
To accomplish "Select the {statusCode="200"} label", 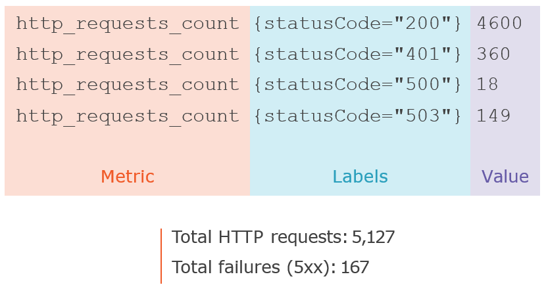I will coord(358,24).
